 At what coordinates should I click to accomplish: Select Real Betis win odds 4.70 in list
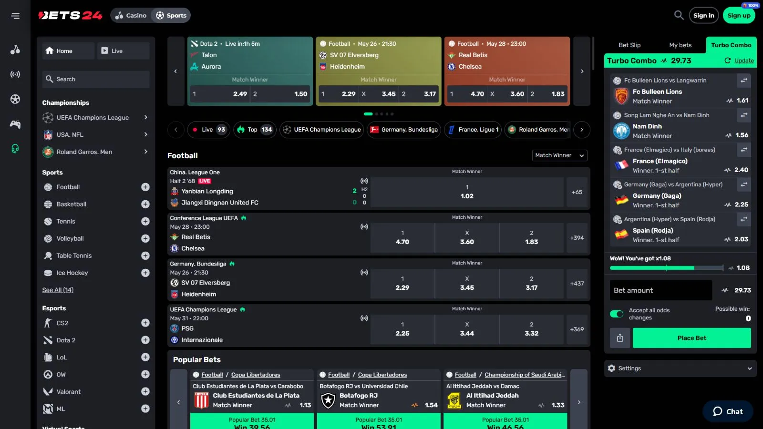pyautogui.click(x=402, y=238)
